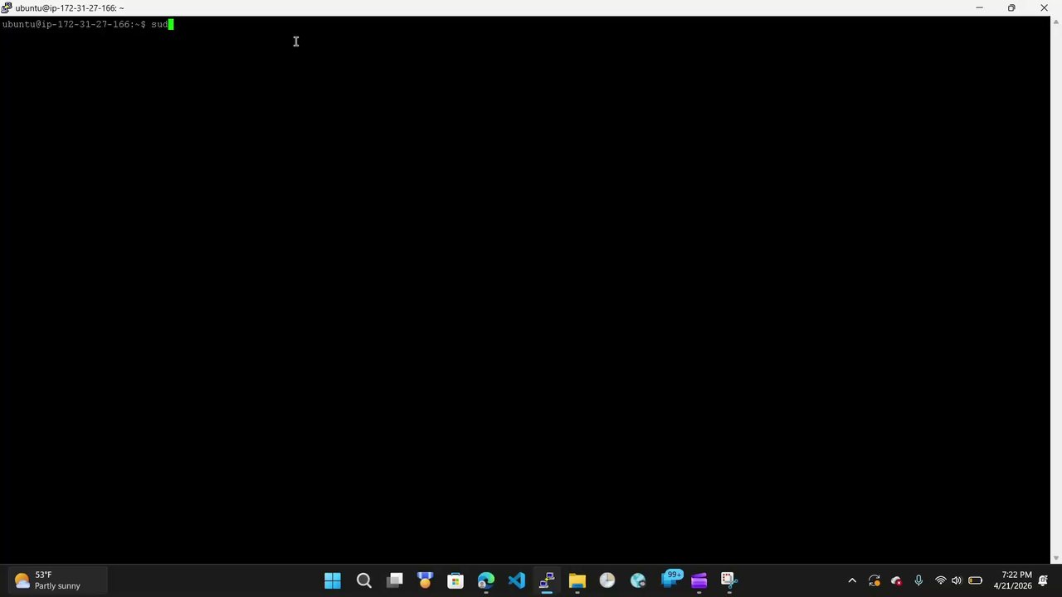The image size is (1062, 597).
Task: Click the prompt text ubuntu@ip-172-31-27-166
Action: click(x=66, y=24)
